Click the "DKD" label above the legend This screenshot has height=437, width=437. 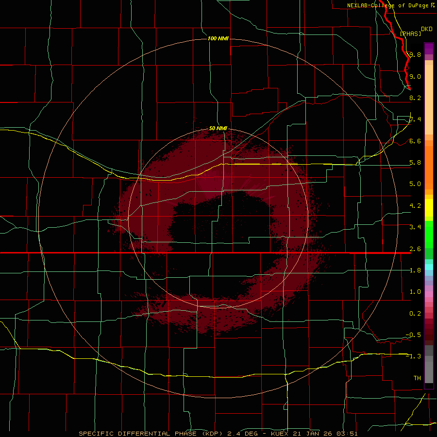pos(426,29)
